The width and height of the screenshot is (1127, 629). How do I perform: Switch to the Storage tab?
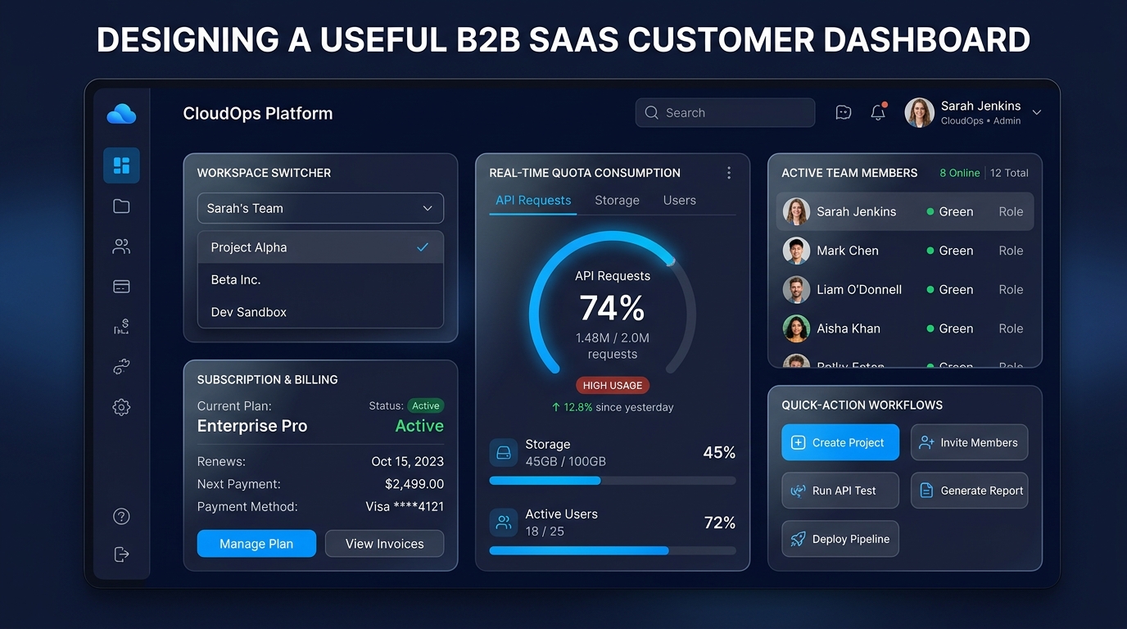pos(617,201)
